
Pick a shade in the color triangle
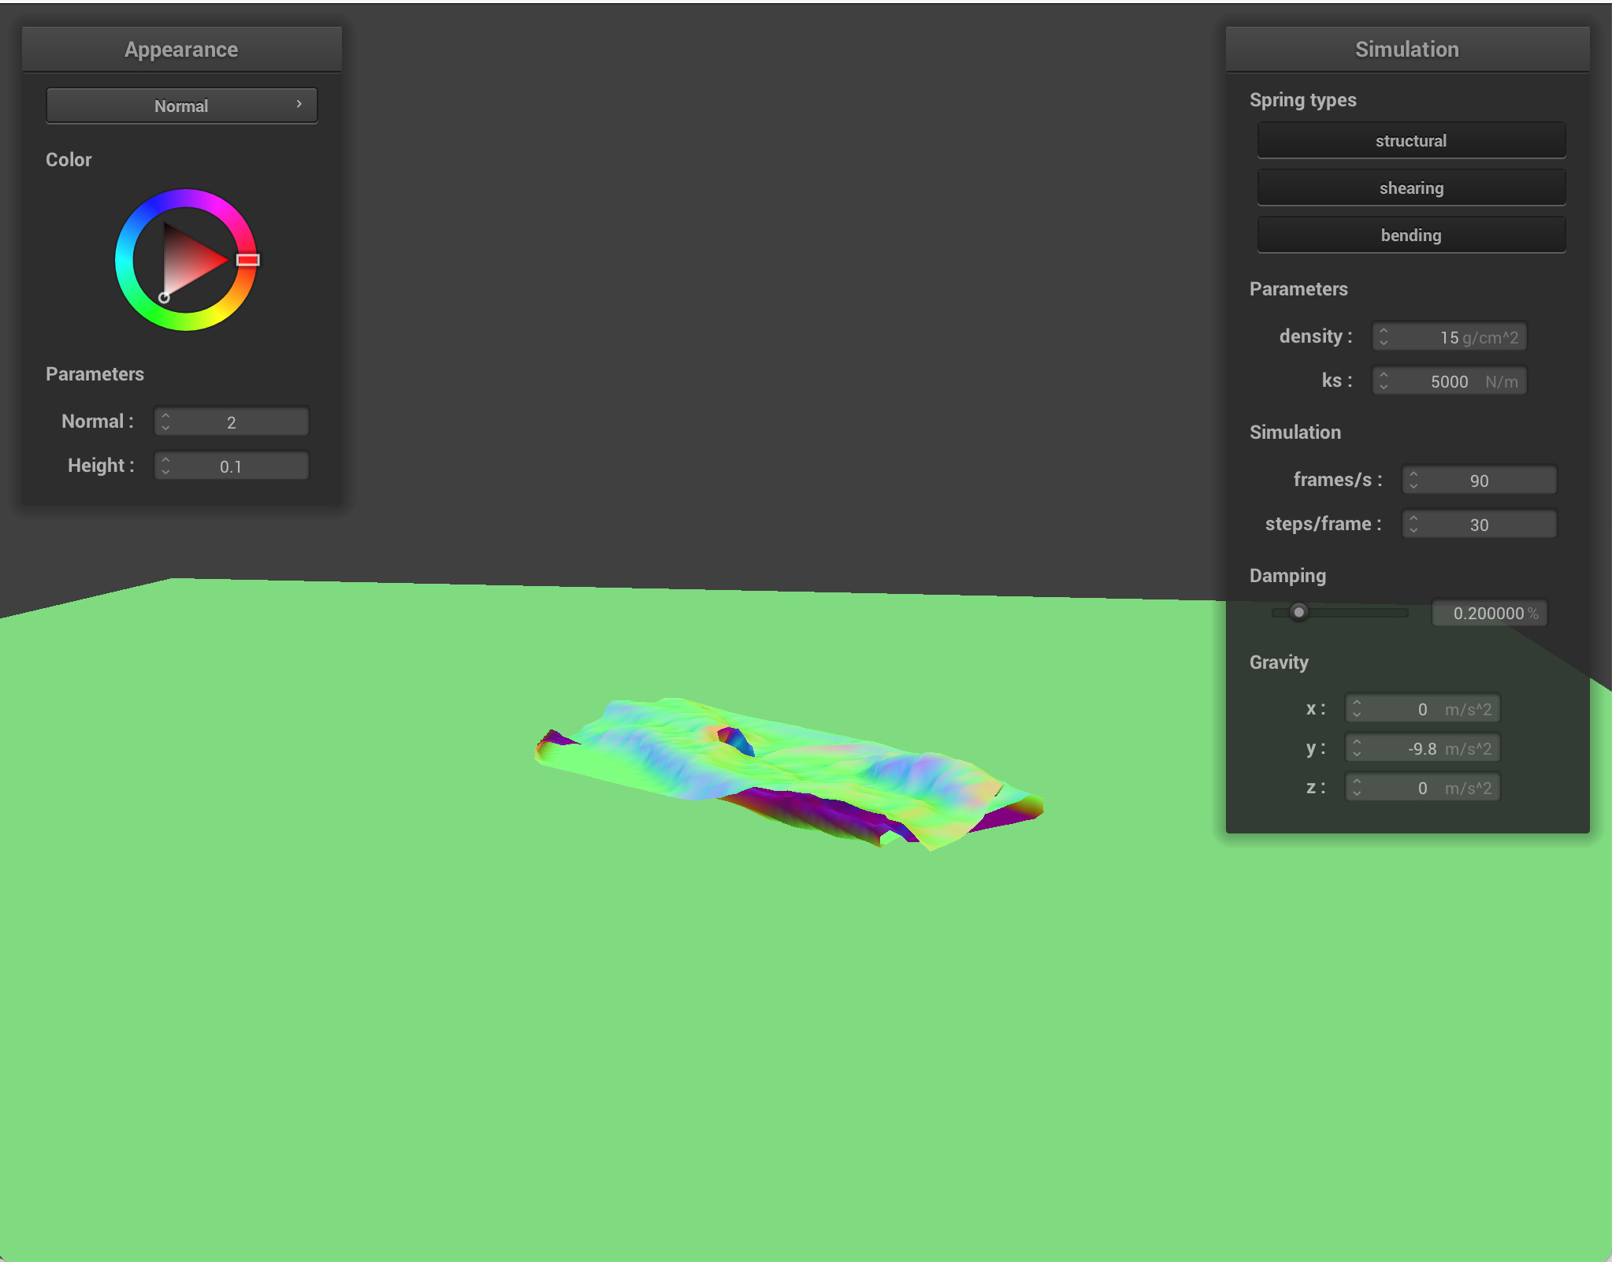(x=188, y=262)
